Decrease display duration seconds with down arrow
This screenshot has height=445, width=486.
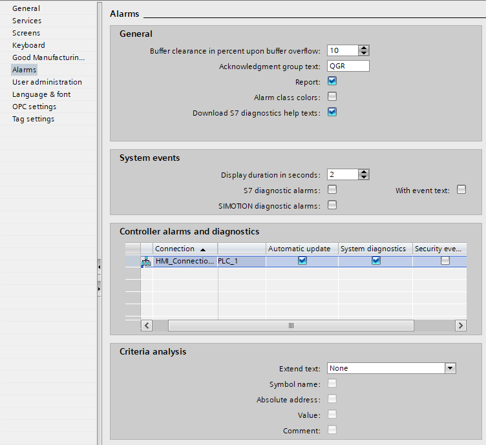(364, 177)
